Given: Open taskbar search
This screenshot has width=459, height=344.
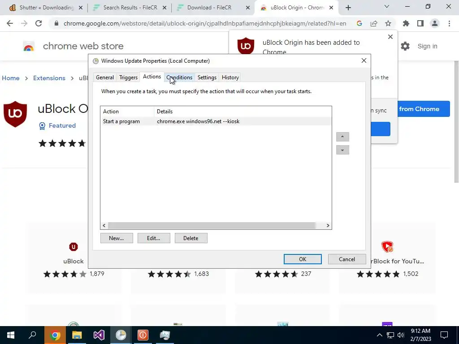Looking at the screenshot, I should coord(32,335).
